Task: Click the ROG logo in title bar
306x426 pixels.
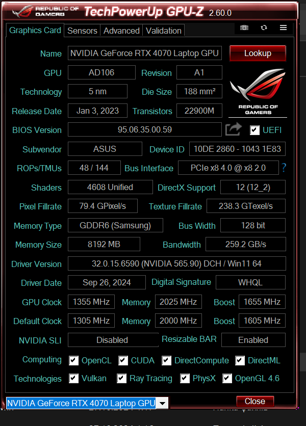Action: click(x=22, y=11)
